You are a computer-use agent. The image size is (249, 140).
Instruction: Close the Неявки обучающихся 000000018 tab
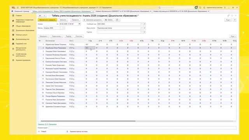tap(209, 11)
